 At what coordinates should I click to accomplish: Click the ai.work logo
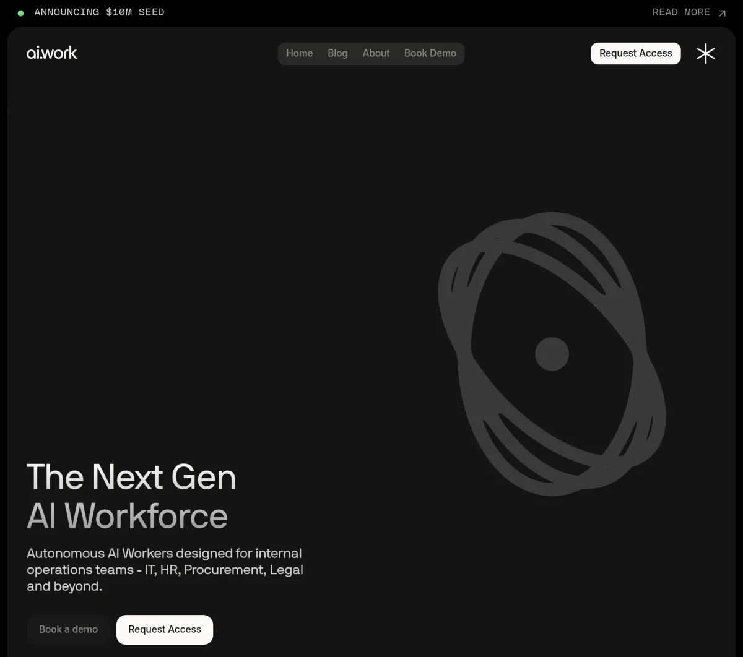click(52, 53)
